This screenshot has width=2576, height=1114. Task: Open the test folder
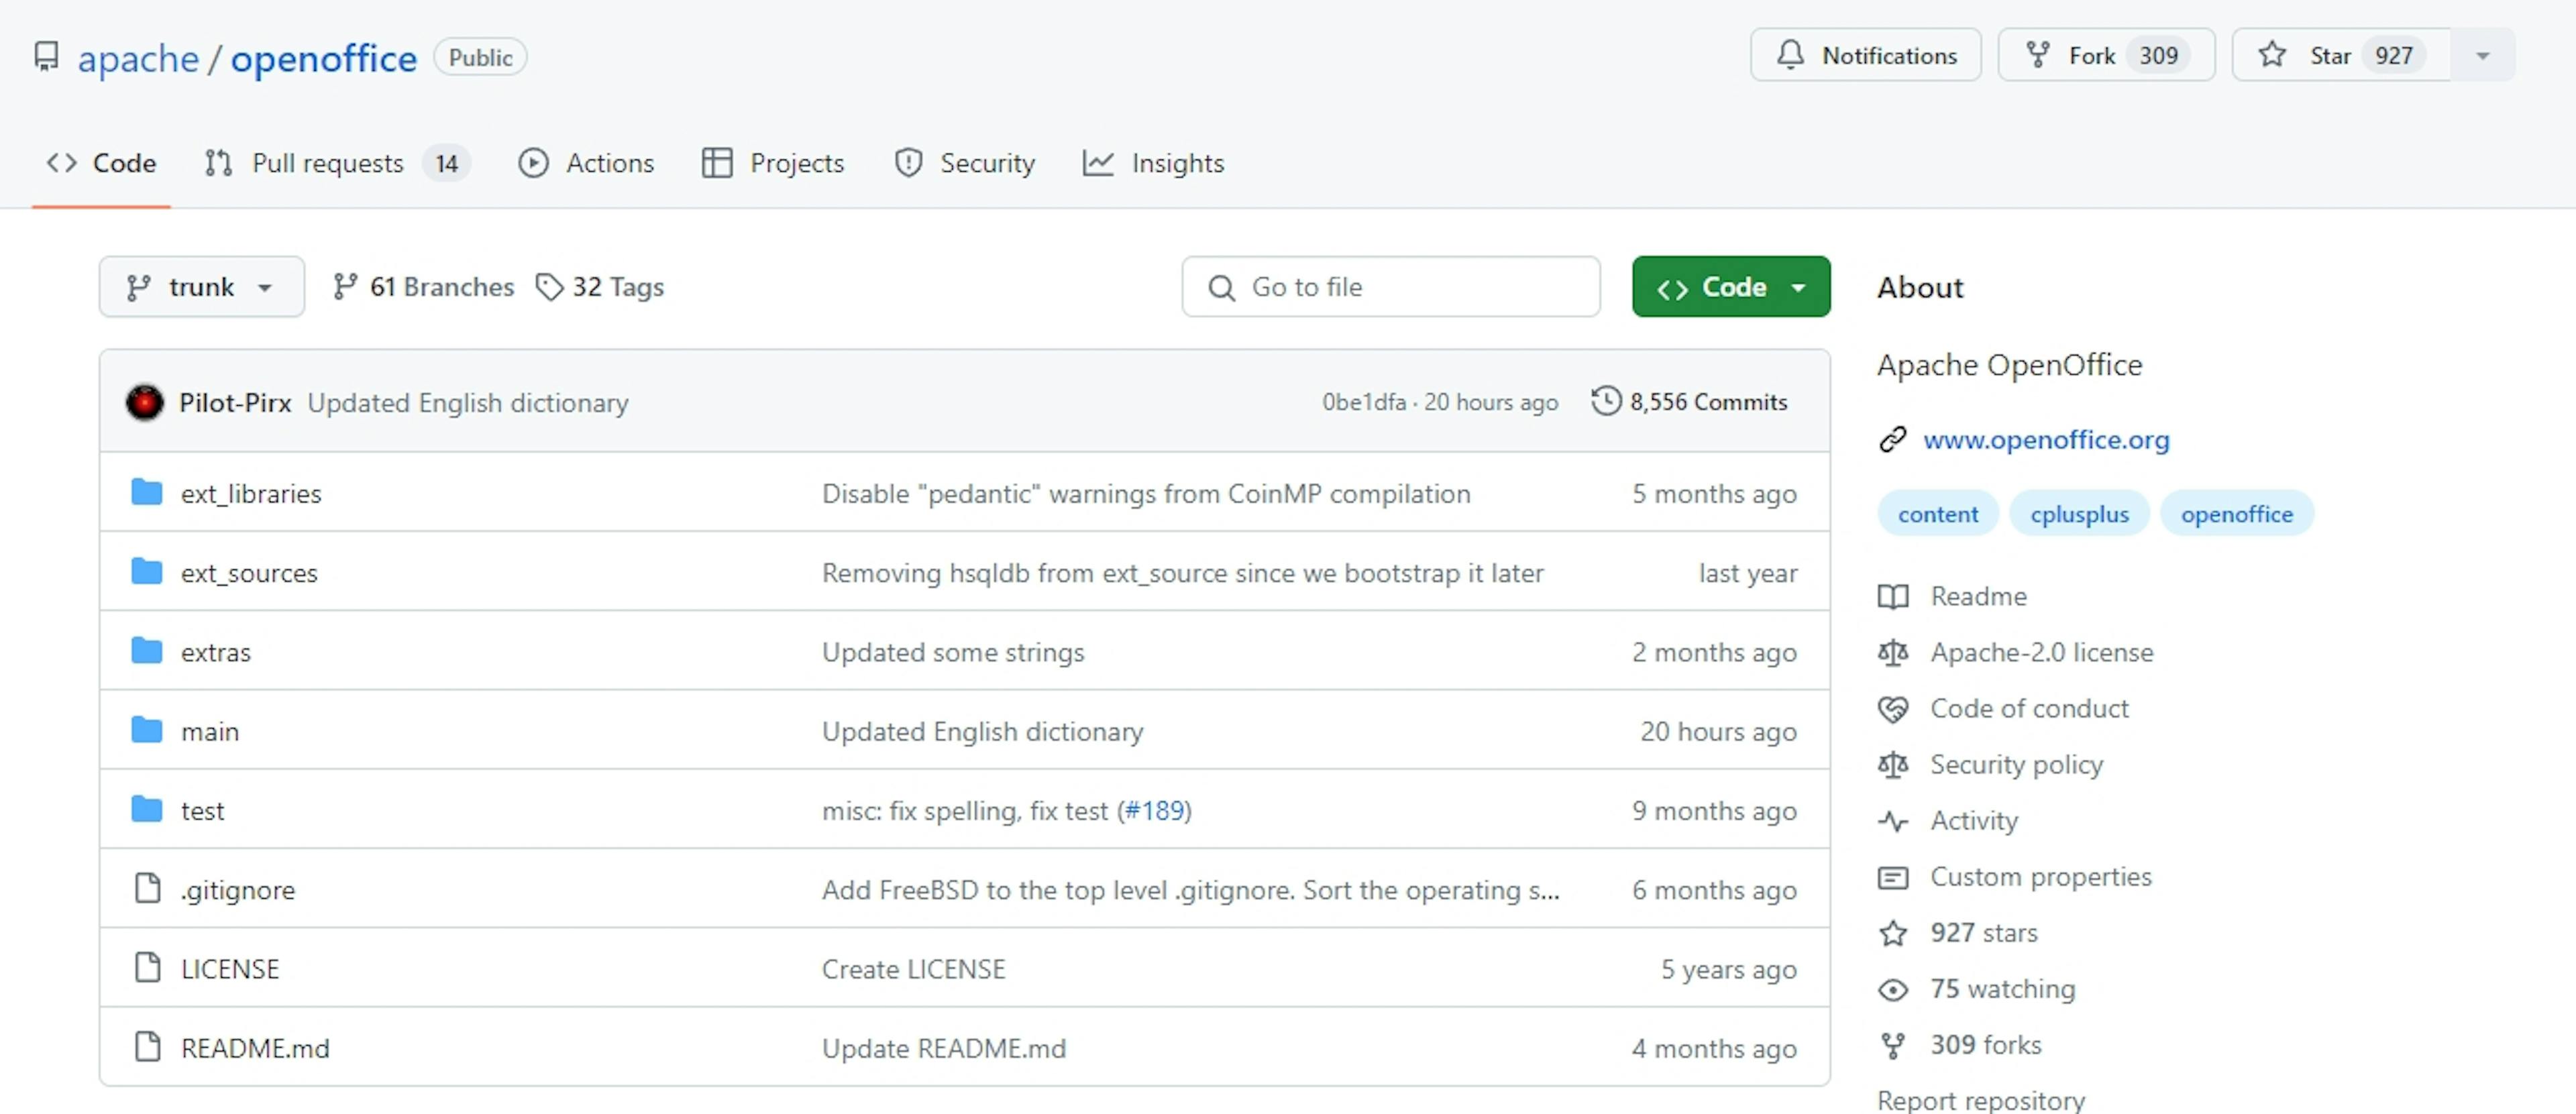coord(201,810)
